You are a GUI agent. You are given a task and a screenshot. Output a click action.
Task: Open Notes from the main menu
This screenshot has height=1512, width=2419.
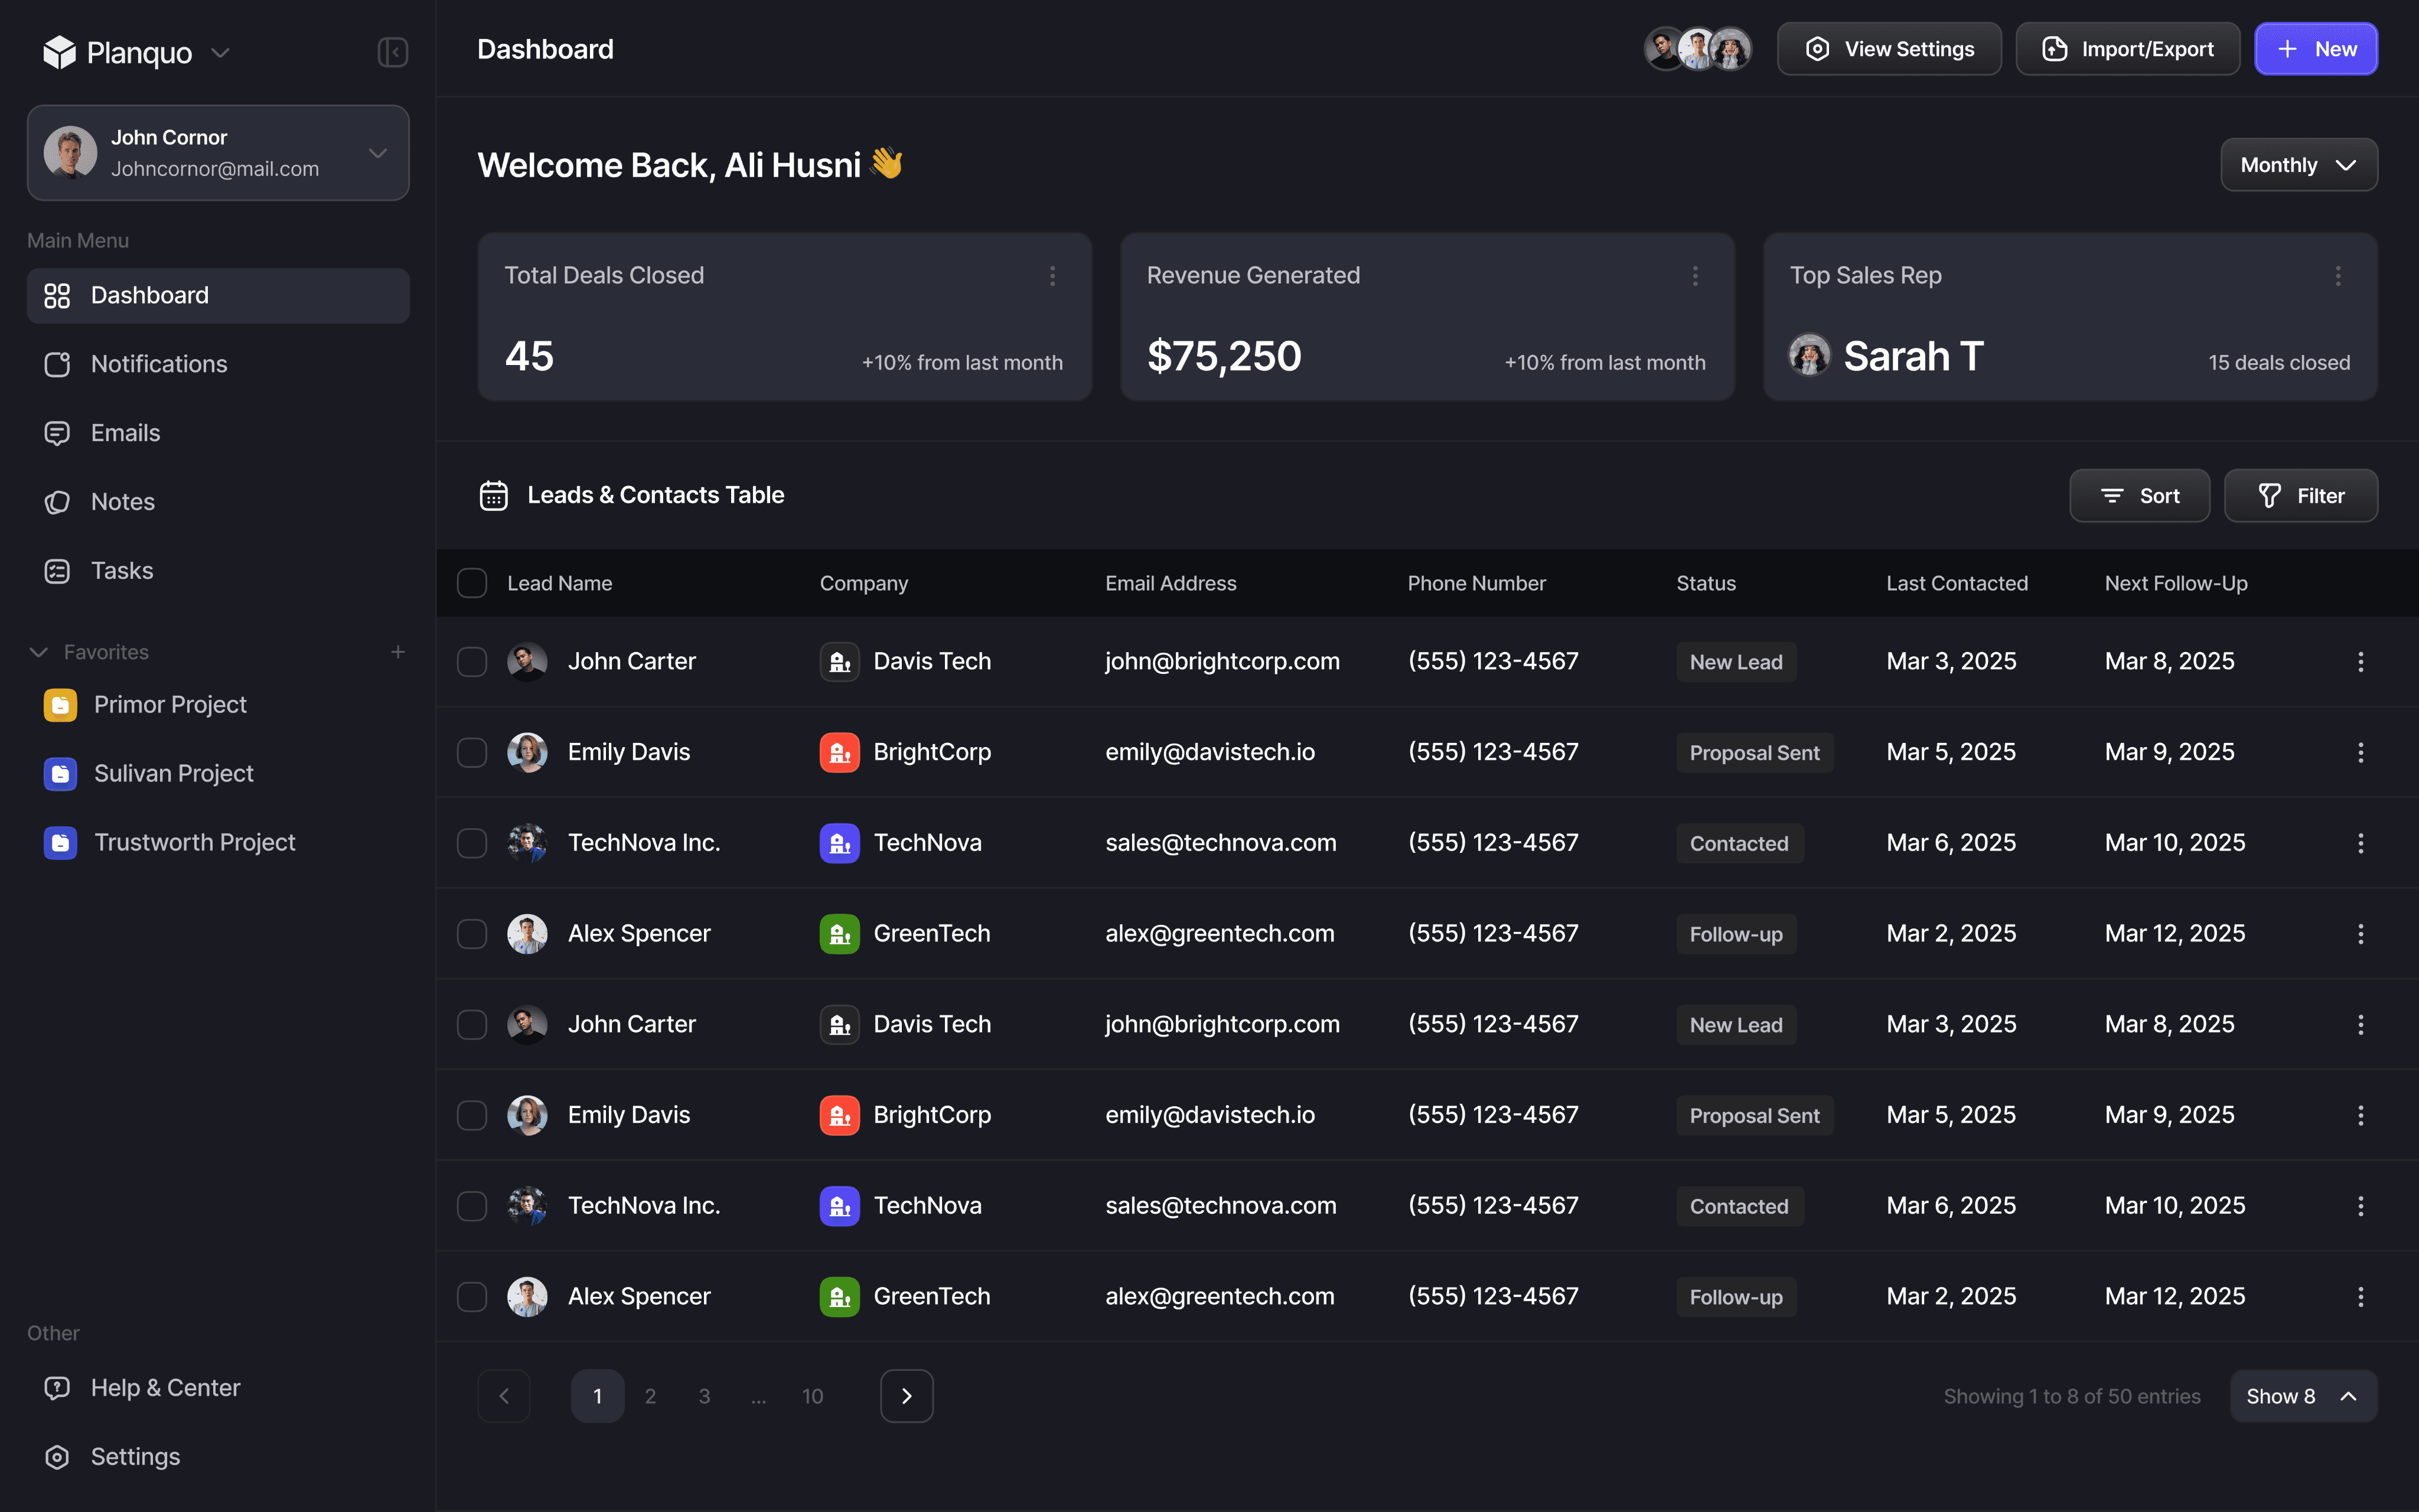(x=122, y=501)
